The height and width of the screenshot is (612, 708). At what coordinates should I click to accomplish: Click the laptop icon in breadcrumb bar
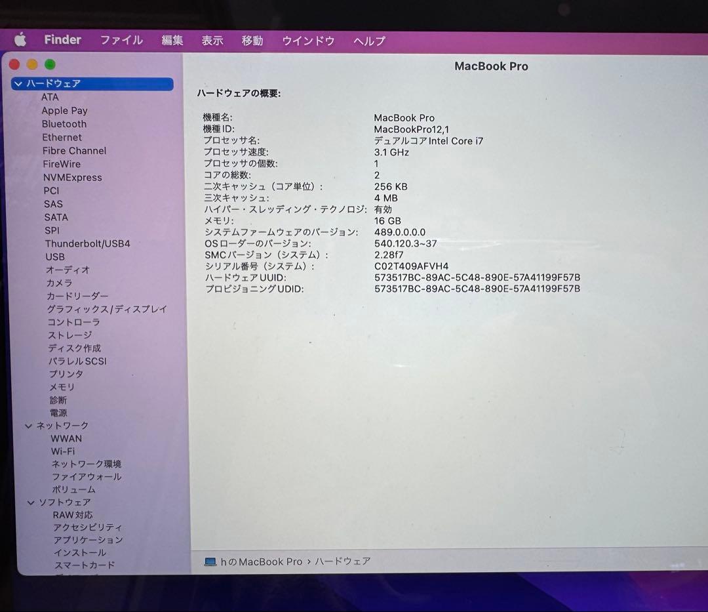point(211,561)
